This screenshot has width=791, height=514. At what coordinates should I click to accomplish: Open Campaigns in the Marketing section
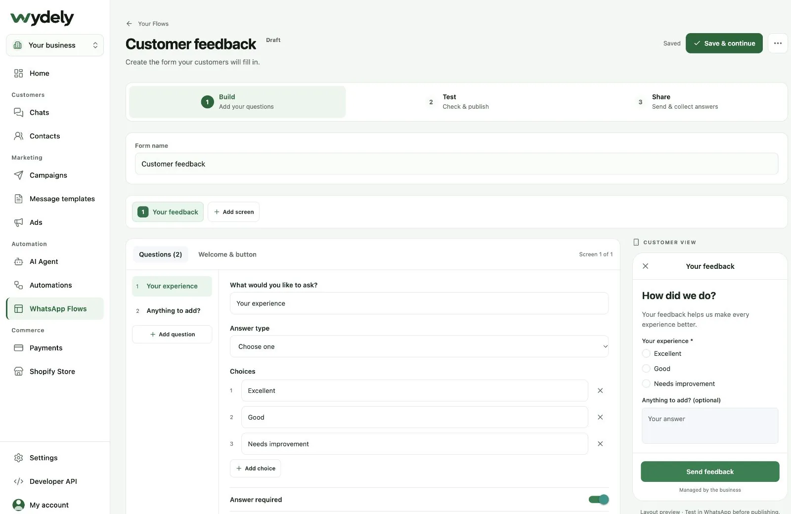click(55, 175)
